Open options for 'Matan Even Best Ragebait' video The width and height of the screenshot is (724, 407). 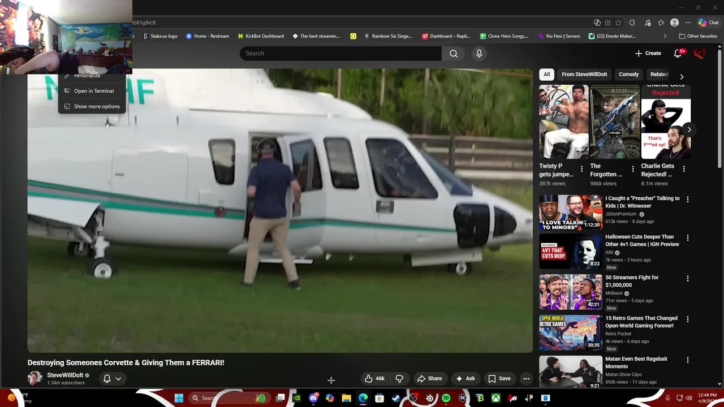tap(688, 360)
